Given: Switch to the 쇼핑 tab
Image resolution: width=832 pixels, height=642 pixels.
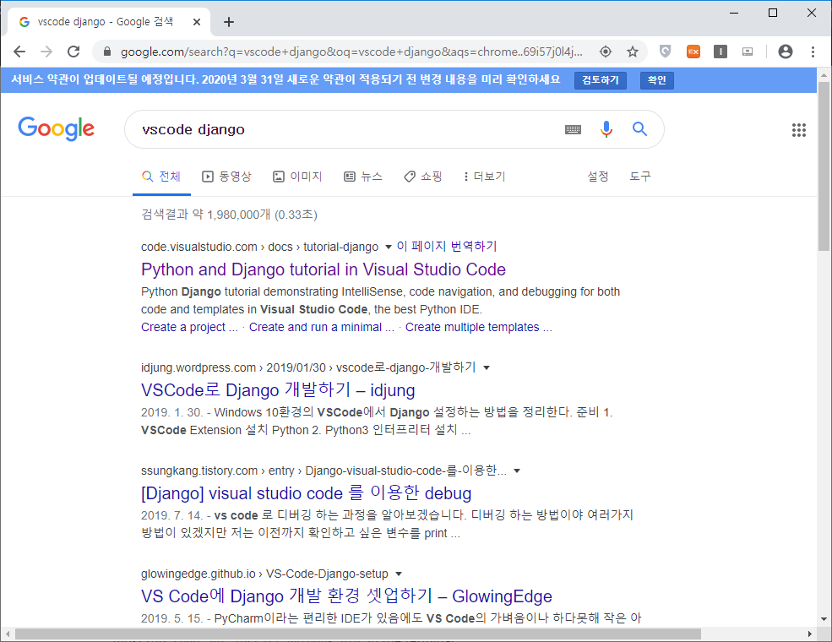Looking at the screenshot, I should 423,177.
